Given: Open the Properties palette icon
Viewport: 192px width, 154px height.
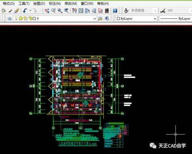Looking at the screenshot, I should [x=74, y=11].
